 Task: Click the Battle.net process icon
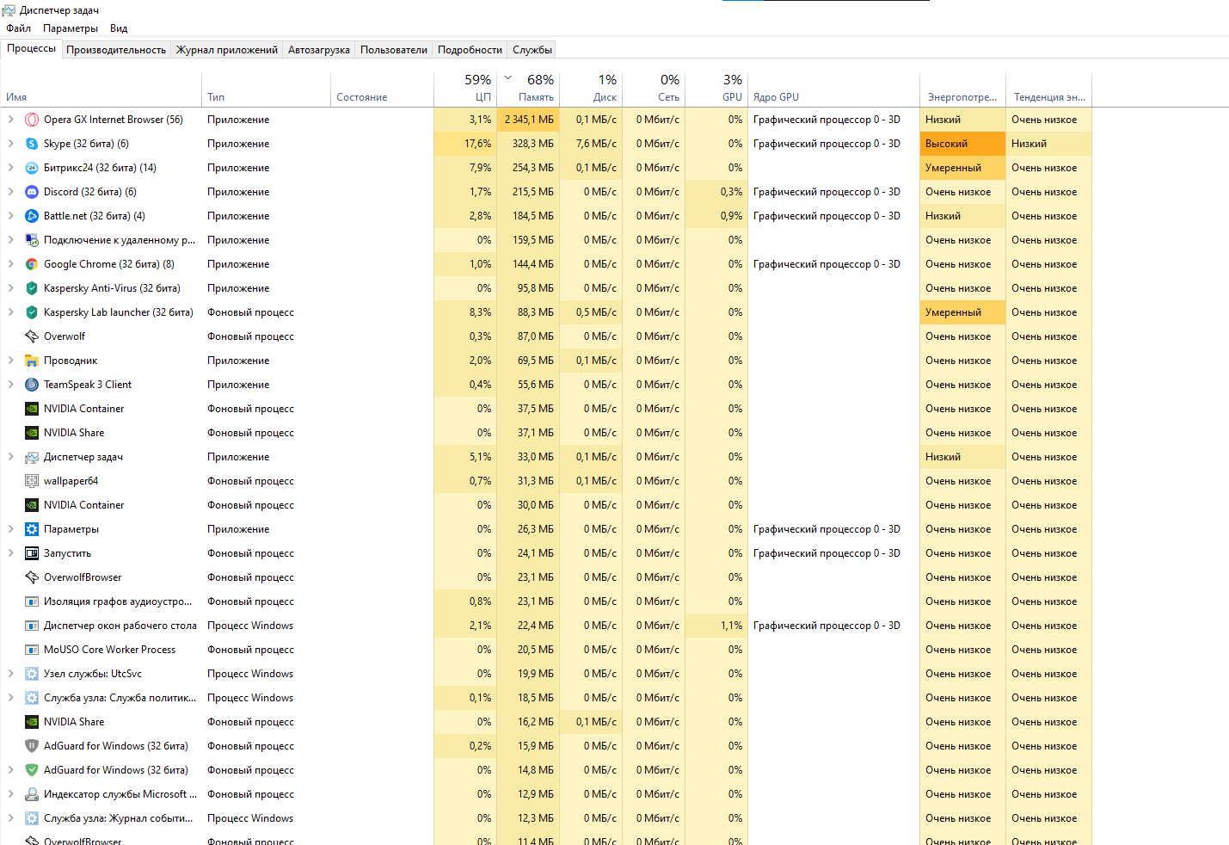(32, 216)
